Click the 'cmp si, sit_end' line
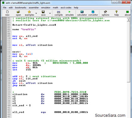This screenshot has height=118, width=132. 25,79
